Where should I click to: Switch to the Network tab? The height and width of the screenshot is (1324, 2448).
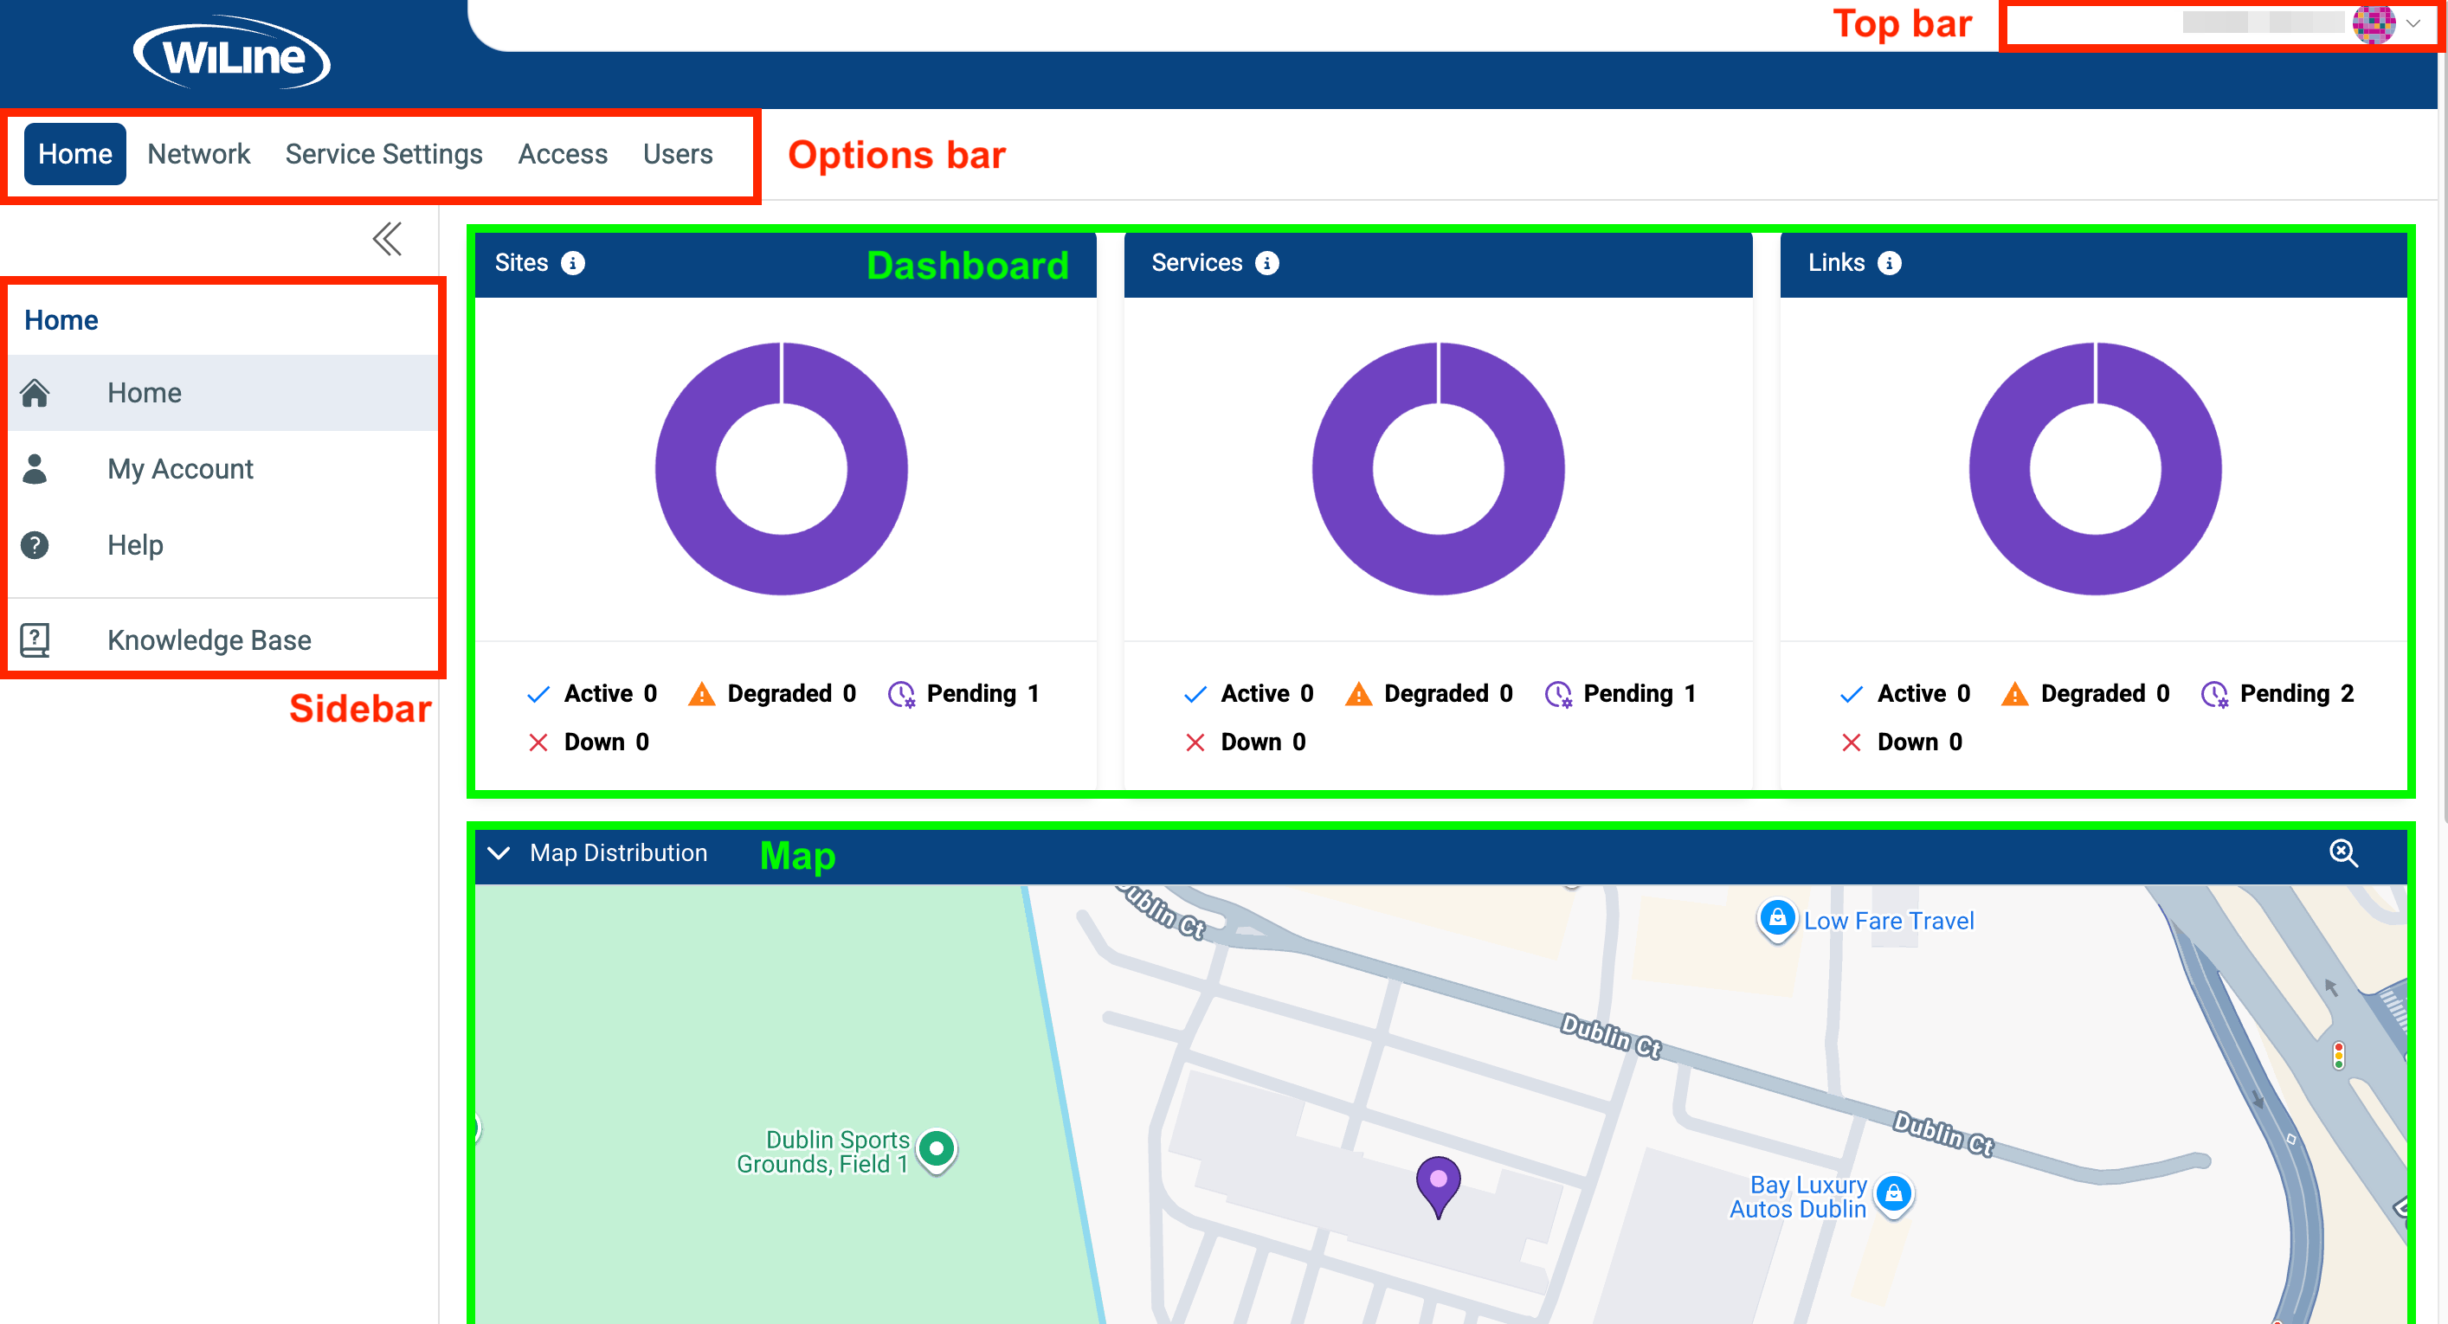click(197, 153)
